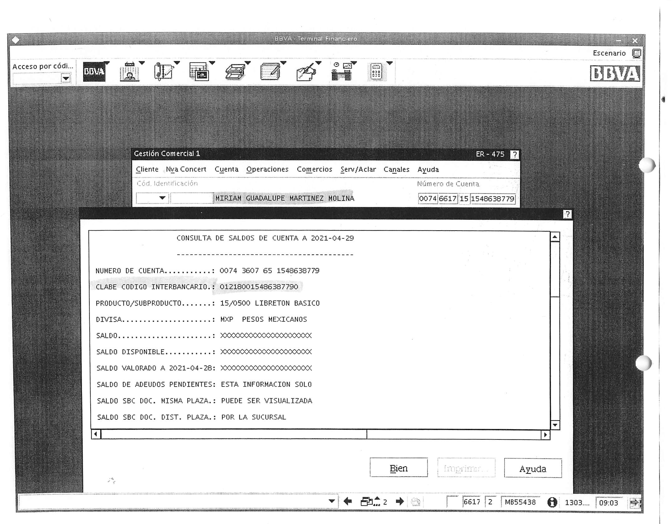Click the Bien button

click(x=399, y=468)
